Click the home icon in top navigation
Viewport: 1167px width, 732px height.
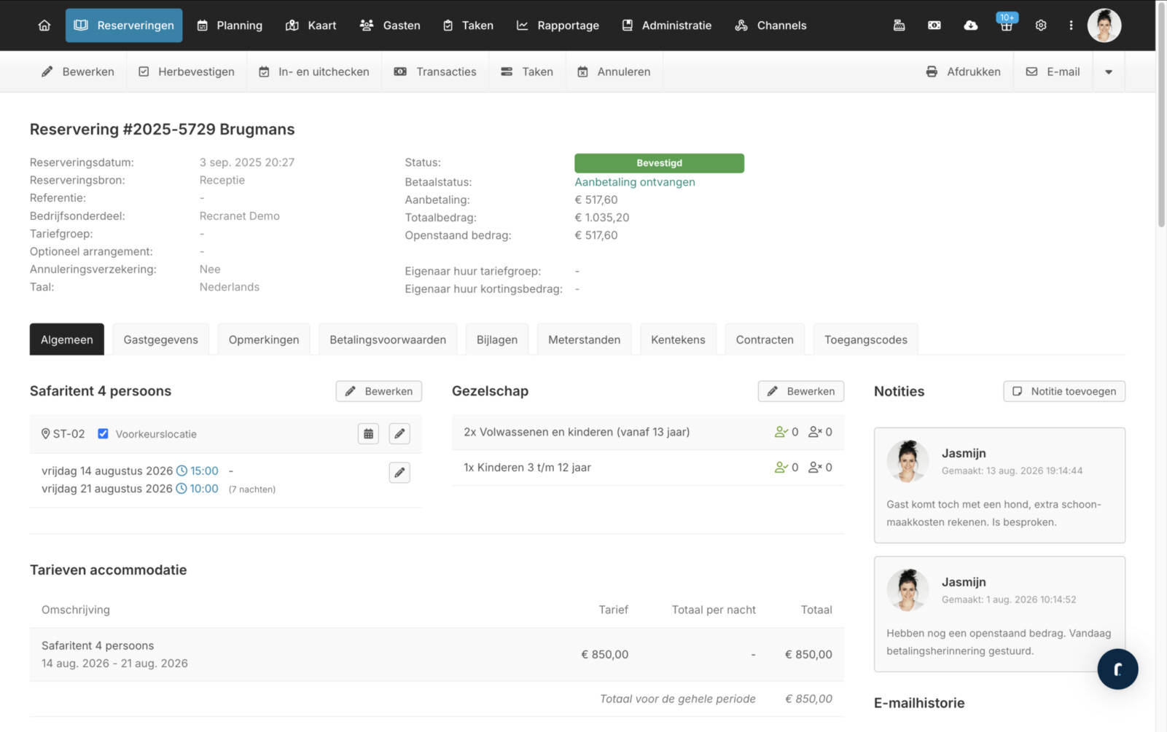[44, 25]
